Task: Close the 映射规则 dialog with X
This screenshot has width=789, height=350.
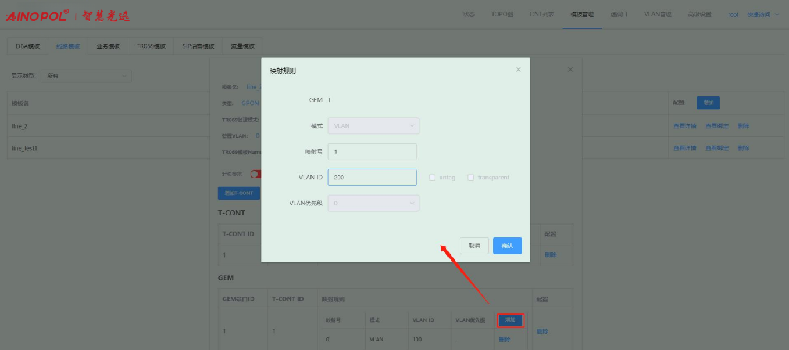Action: (x=518, y=70)
